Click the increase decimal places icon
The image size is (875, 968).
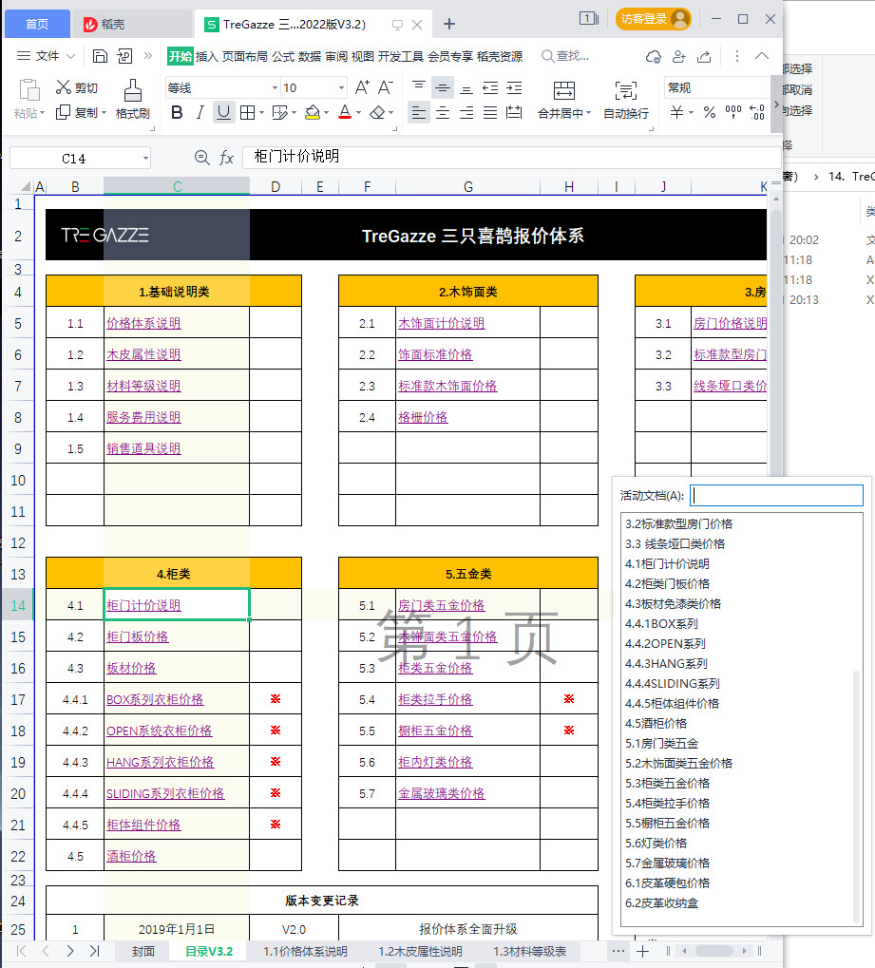point(757,112)
